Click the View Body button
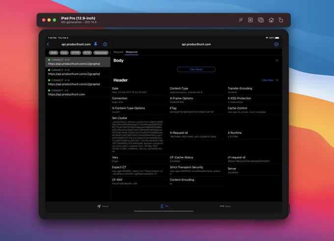 196,69
